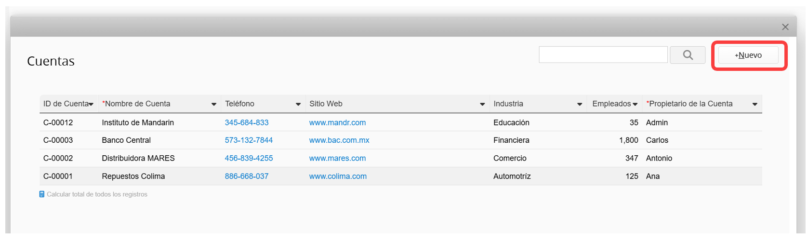The width and height of the screenshot is (808, 244).
Task: Close the Cuentas dialog window
Action: [785, 27]
